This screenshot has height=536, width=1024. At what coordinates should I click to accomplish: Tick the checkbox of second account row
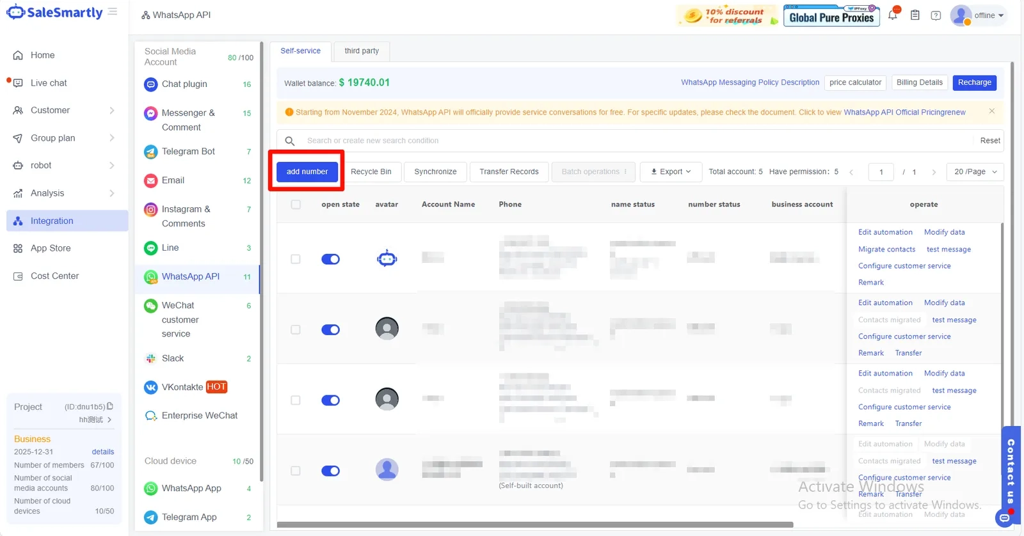click(x=296, y=329)
